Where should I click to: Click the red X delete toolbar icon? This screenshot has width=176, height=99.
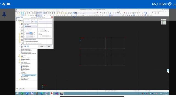coord(143,15)
